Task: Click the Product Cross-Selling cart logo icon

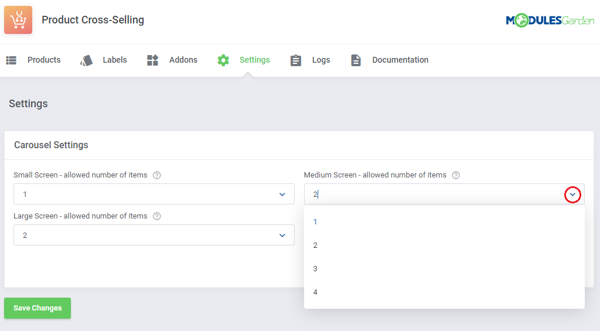Action: (18, 20)
